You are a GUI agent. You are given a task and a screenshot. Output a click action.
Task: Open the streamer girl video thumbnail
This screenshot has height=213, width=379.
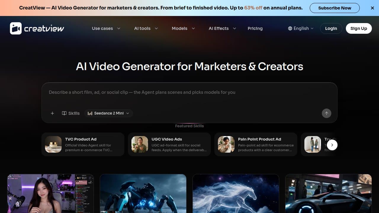pyautogui.click(x=51, y=193)
